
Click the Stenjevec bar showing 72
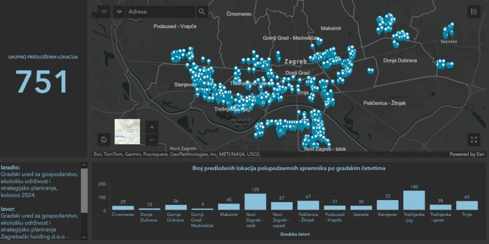coord(387,205)
